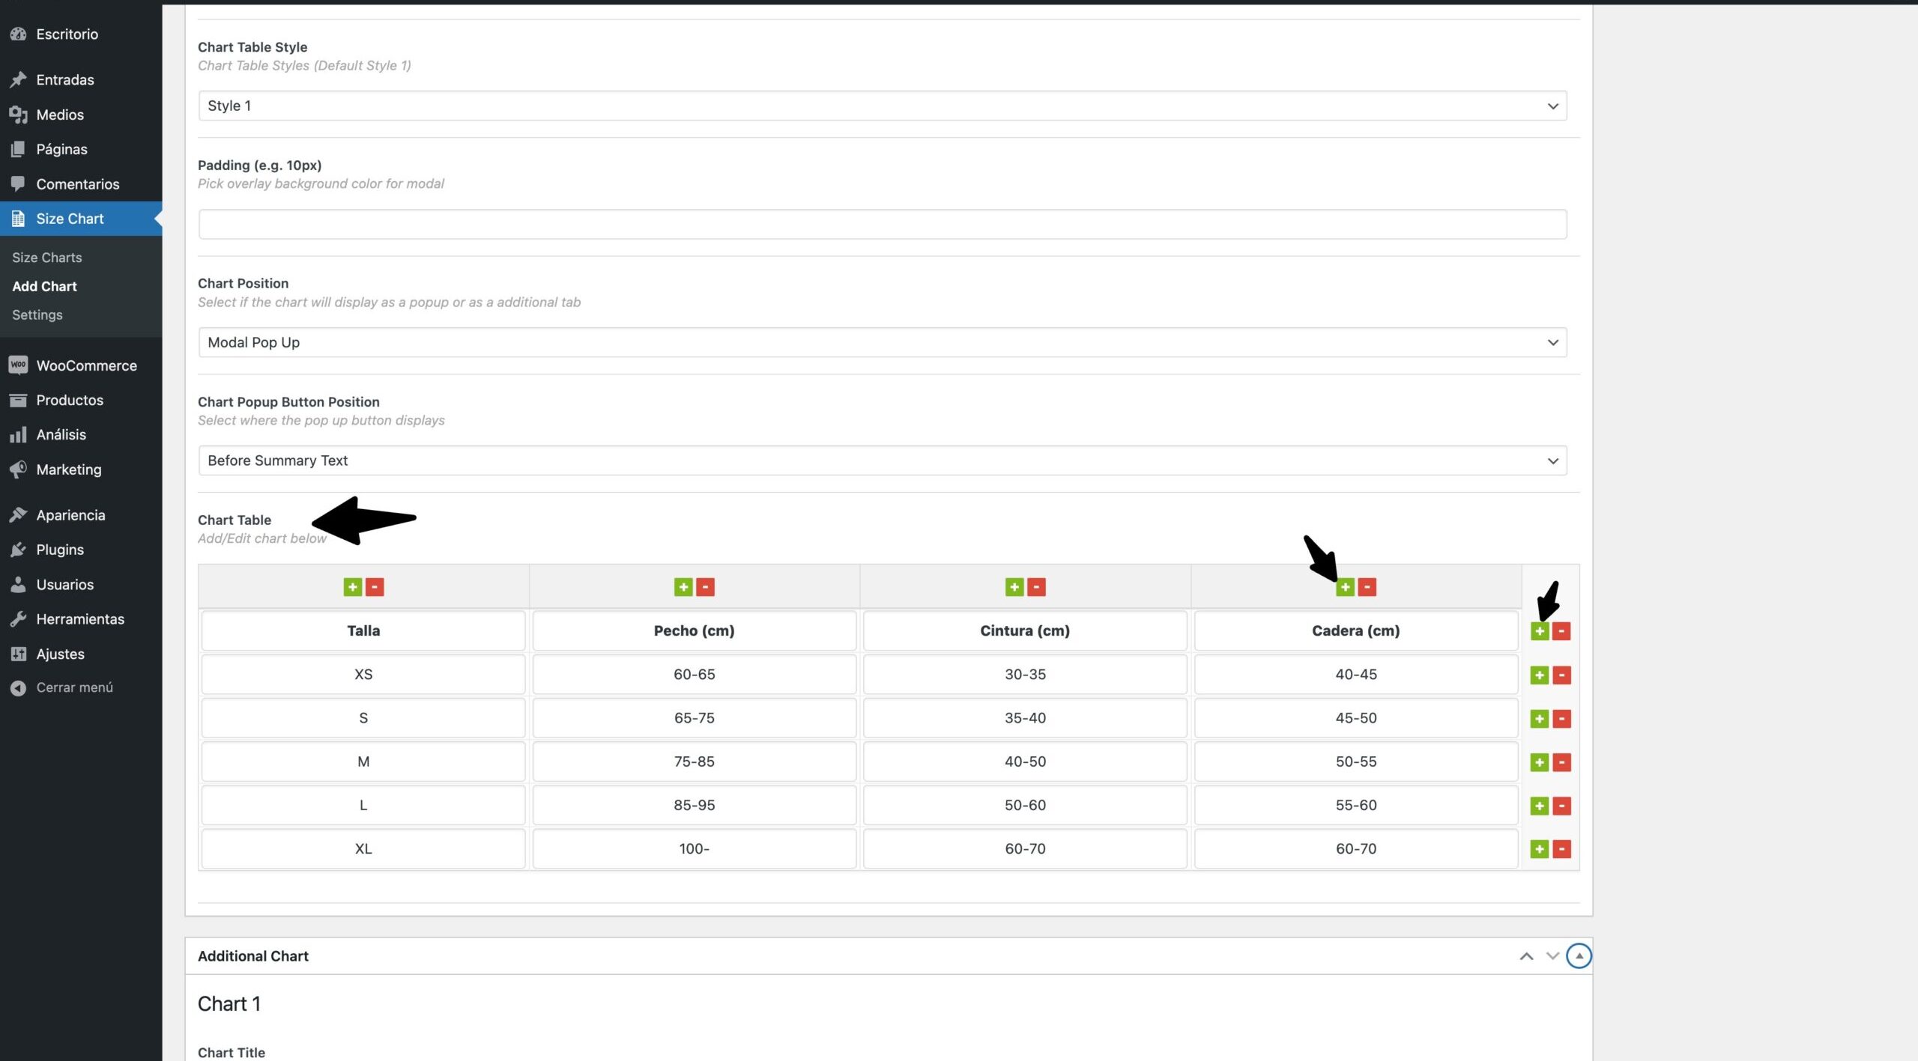1918x1061 pixels.
Task: Click the Padding input field
Action: point(882,224)
